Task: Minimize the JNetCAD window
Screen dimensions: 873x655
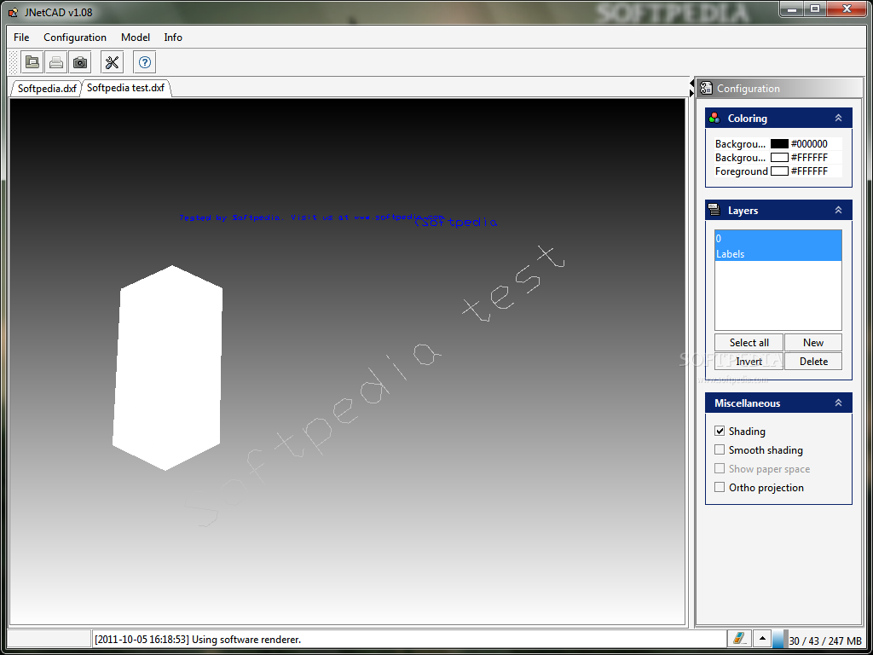Action: (792, 9)
